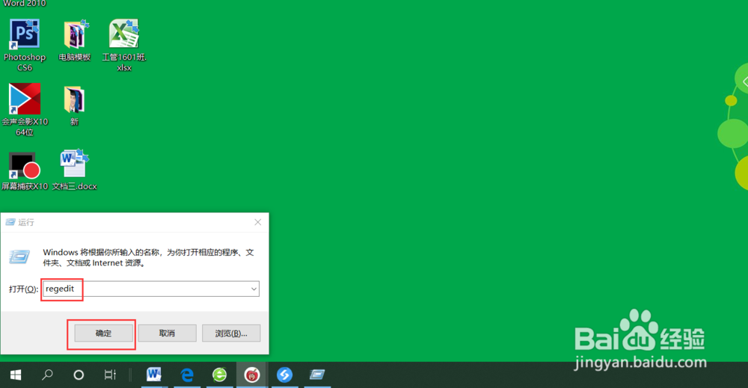Open the blue Sogou taskbar icon
This screenshot has height=388, width=748.
coord(284,375)
